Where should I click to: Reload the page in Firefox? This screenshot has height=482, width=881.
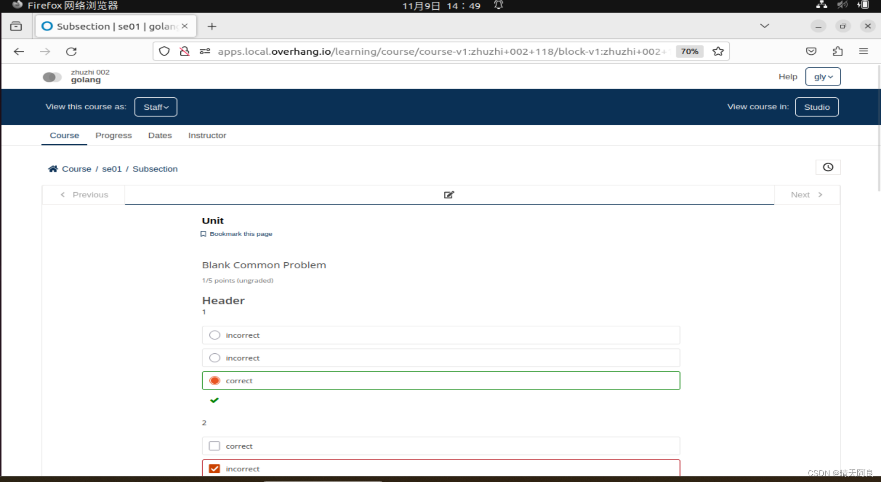71,51
